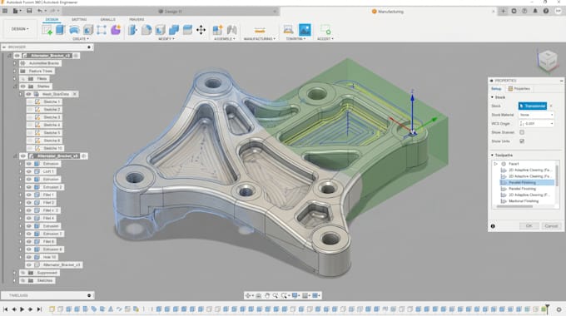566x316 pixels.
Task: Select the Fillet tool in Modify group
Action: click(146, 30)
